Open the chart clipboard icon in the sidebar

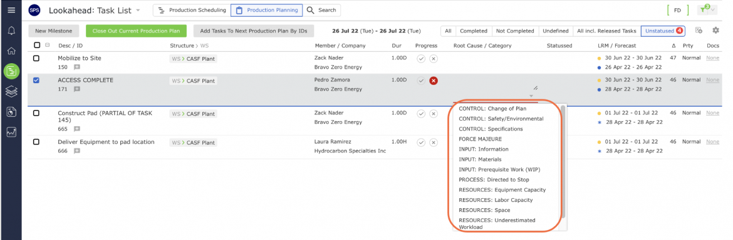tap(11, 112)
